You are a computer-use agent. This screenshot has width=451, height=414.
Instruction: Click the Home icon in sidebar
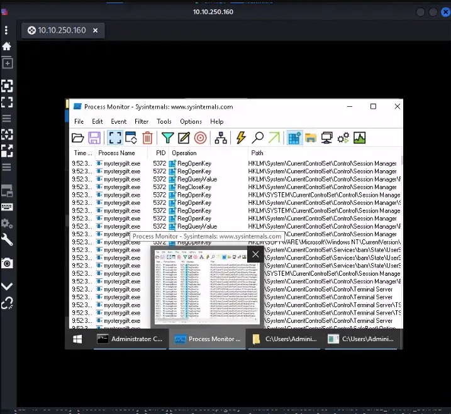tap(7, 46)
